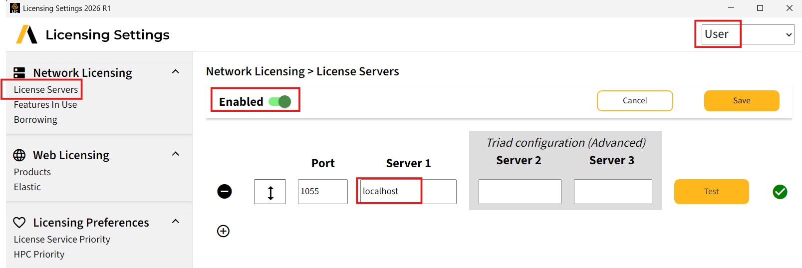
Task: Click the Triad configuration (Advanced) label
Action: coord(566,143)
